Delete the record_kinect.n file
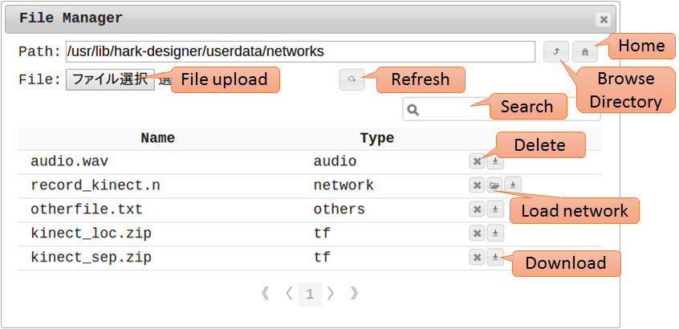 pos(477,186)
